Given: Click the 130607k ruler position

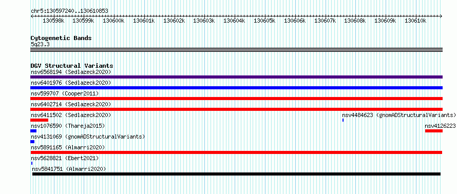Looking at the screenshot, I should click(x=325, y=21).
